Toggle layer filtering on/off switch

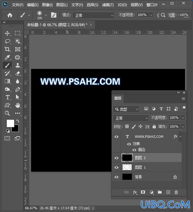[184, 109]
